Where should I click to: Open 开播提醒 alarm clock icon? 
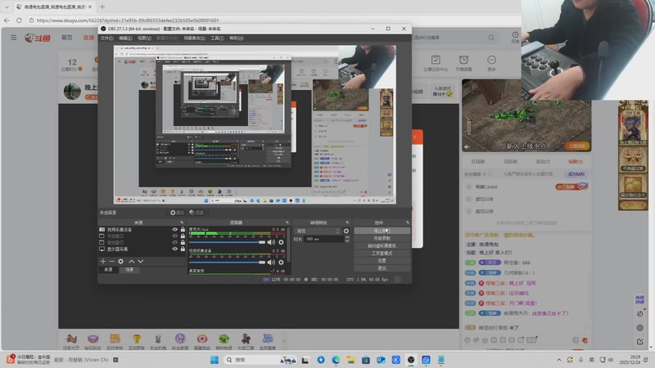463,63
